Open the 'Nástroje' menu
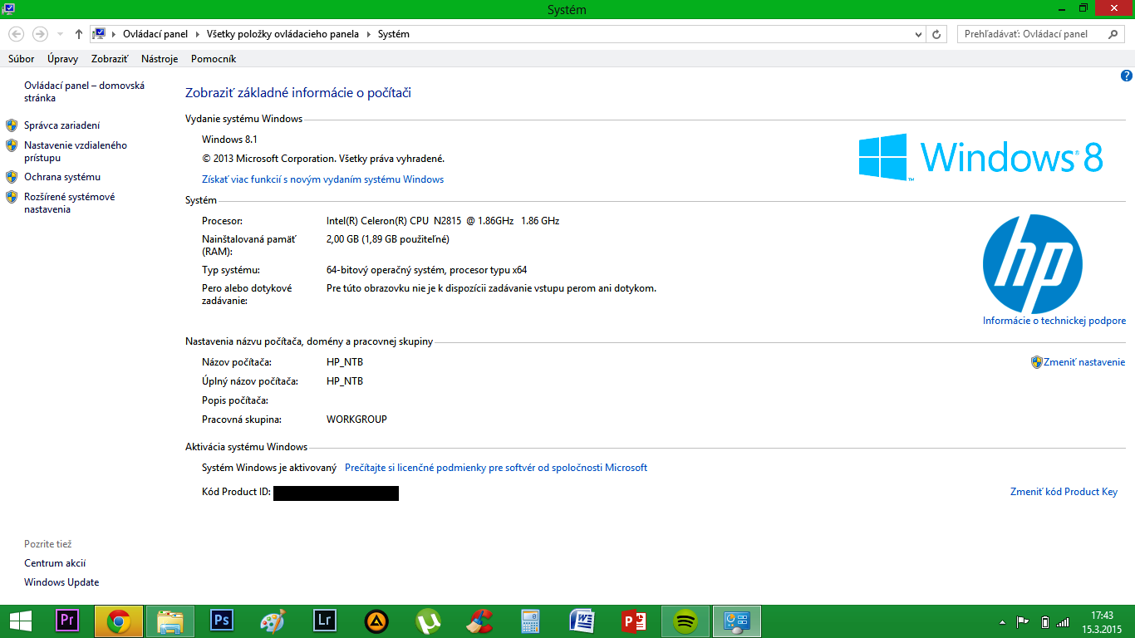 point(160,59)
